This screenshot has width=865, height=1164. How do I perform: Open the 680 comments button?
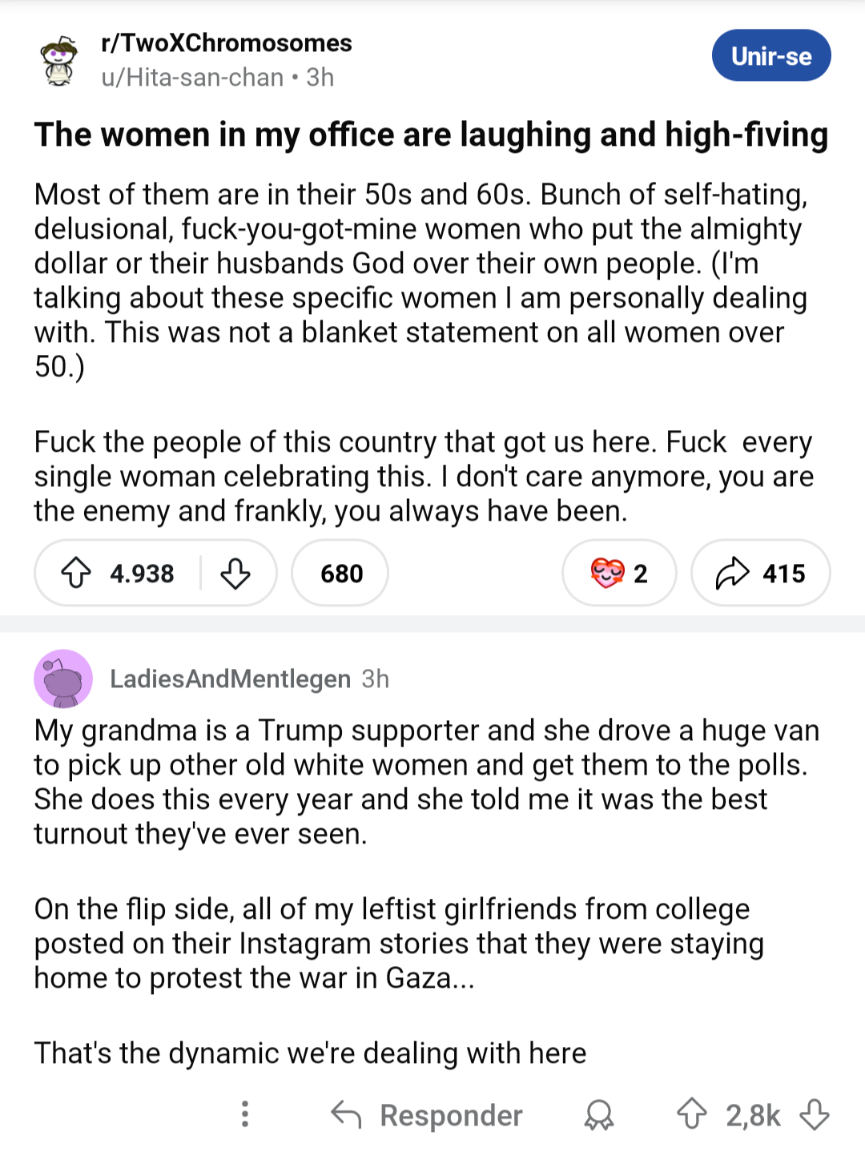tap(340, 573)
